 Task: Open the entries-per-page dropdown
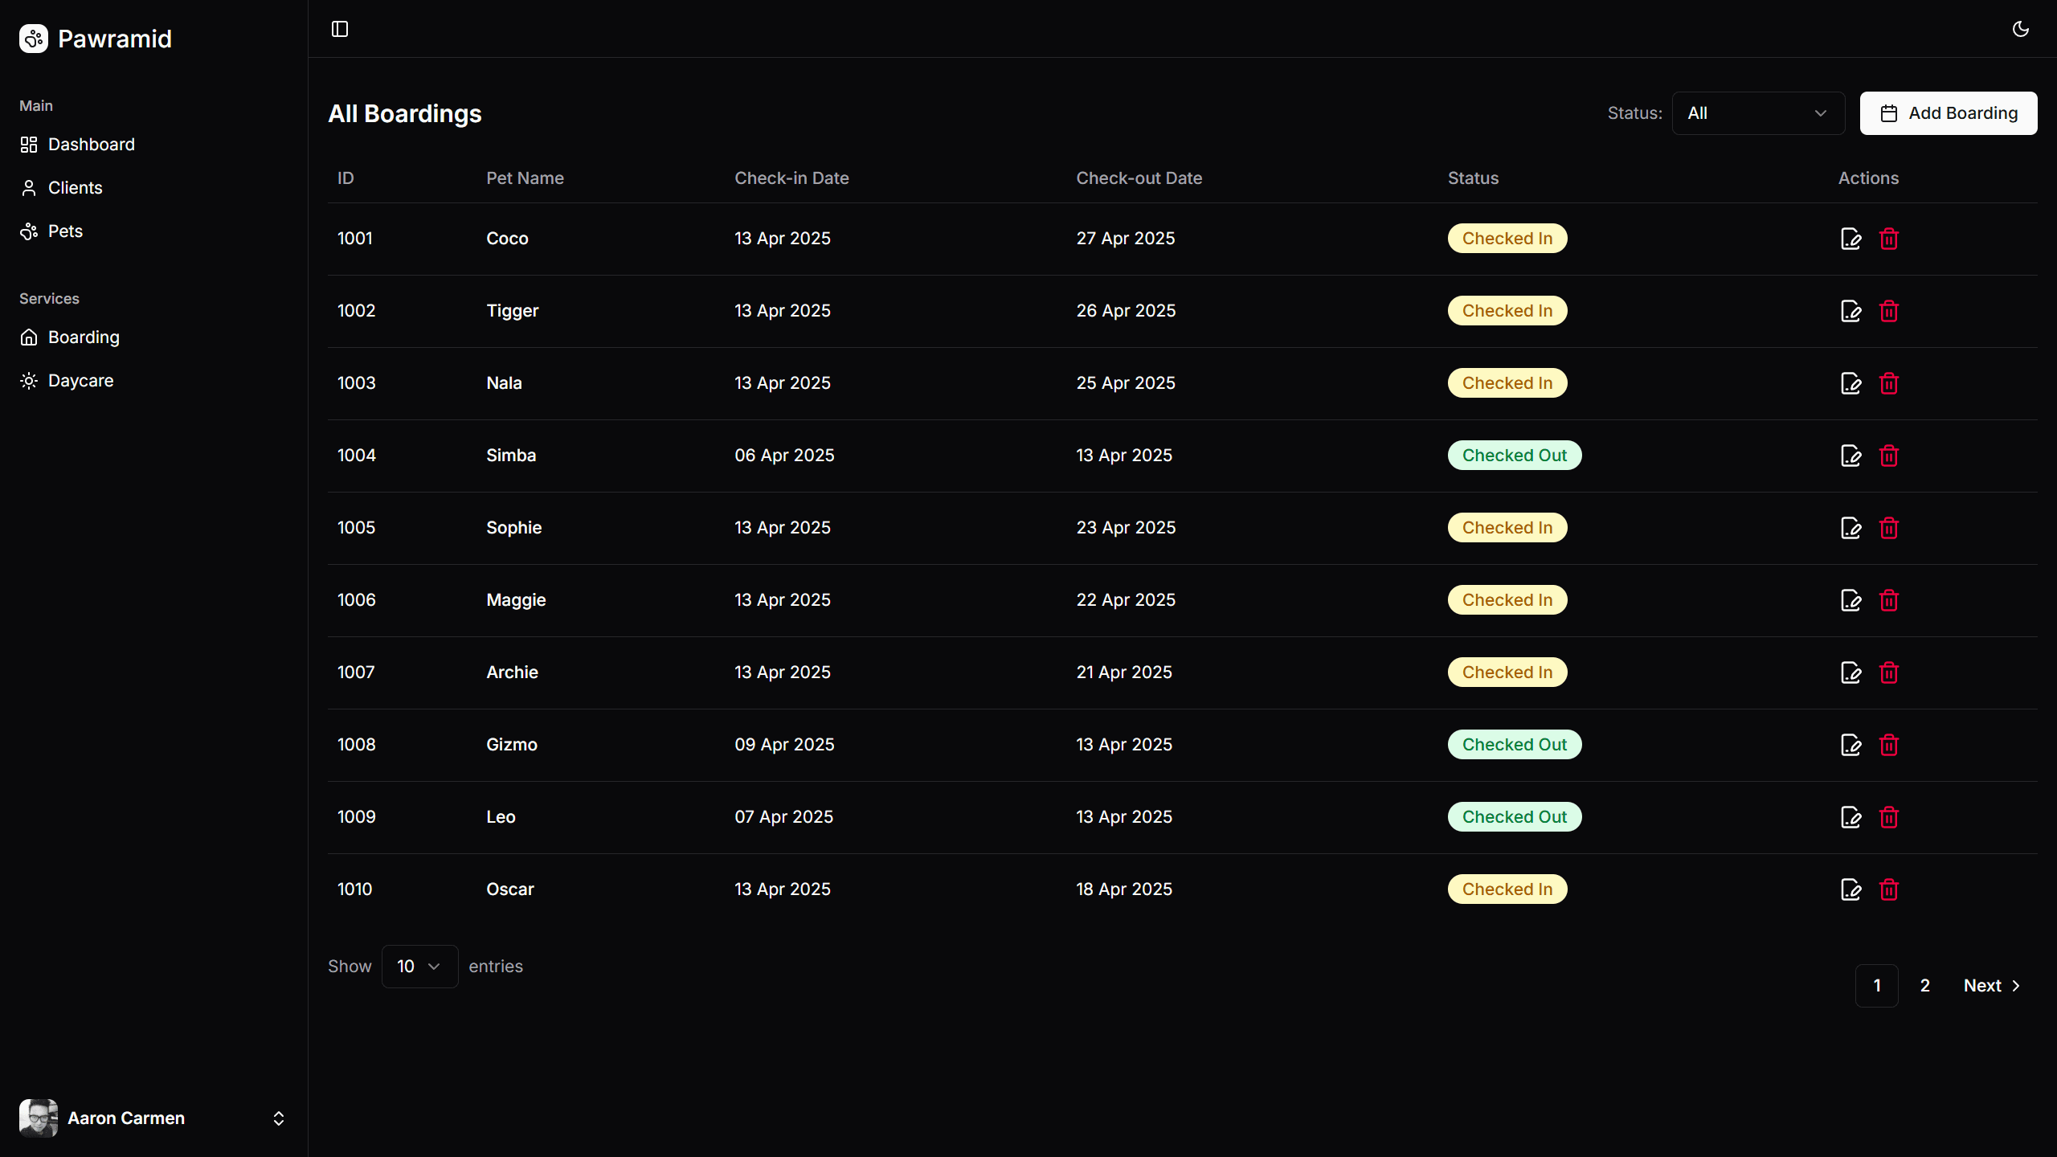tap(419, 967)
